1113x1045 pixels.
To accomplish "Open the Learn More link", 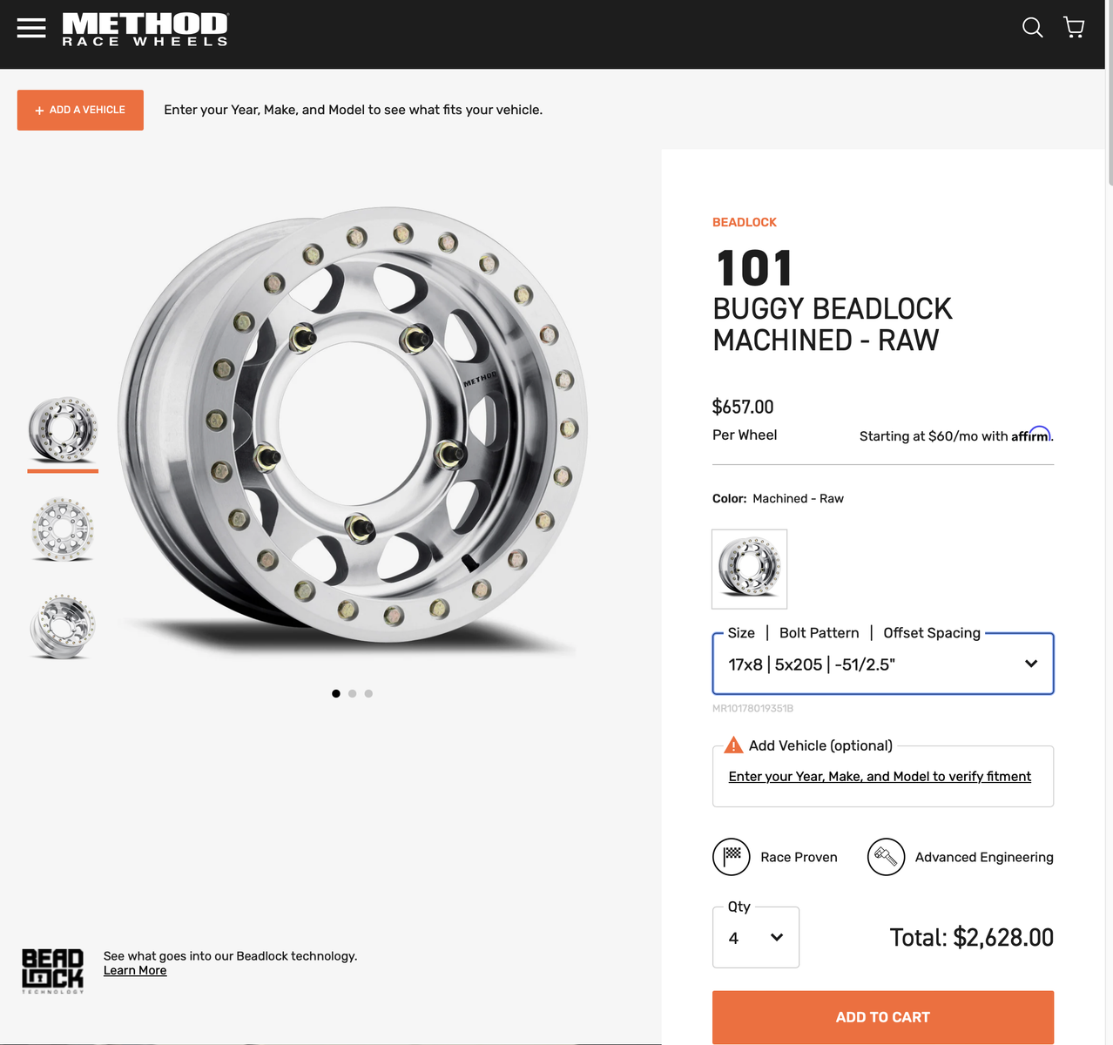I will click(135, 970).
